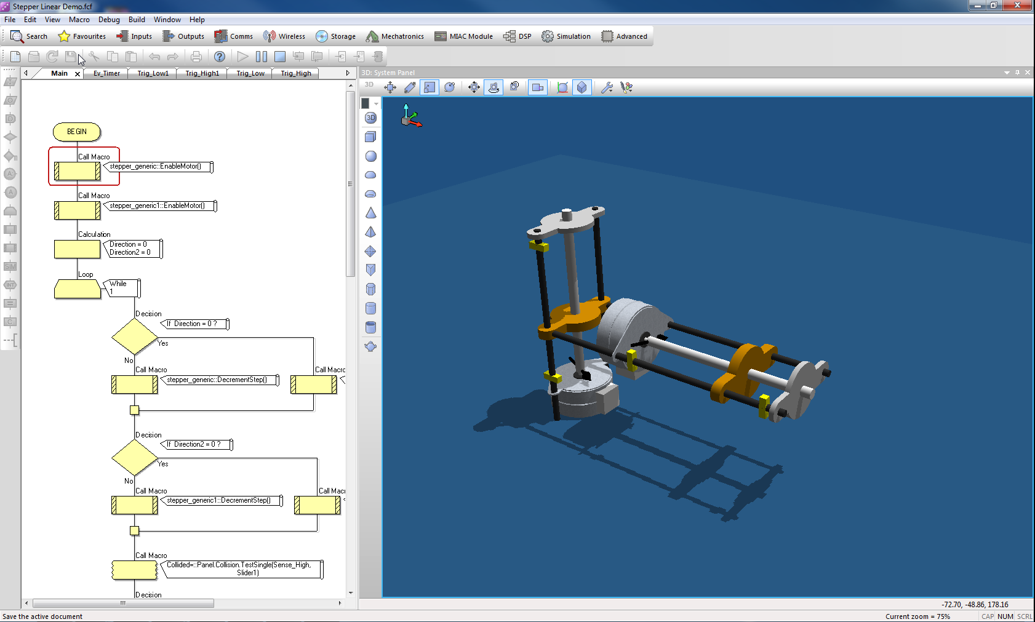Open the DSP components menu
Screen dimensions: 1035x622
tap(517, 36)
